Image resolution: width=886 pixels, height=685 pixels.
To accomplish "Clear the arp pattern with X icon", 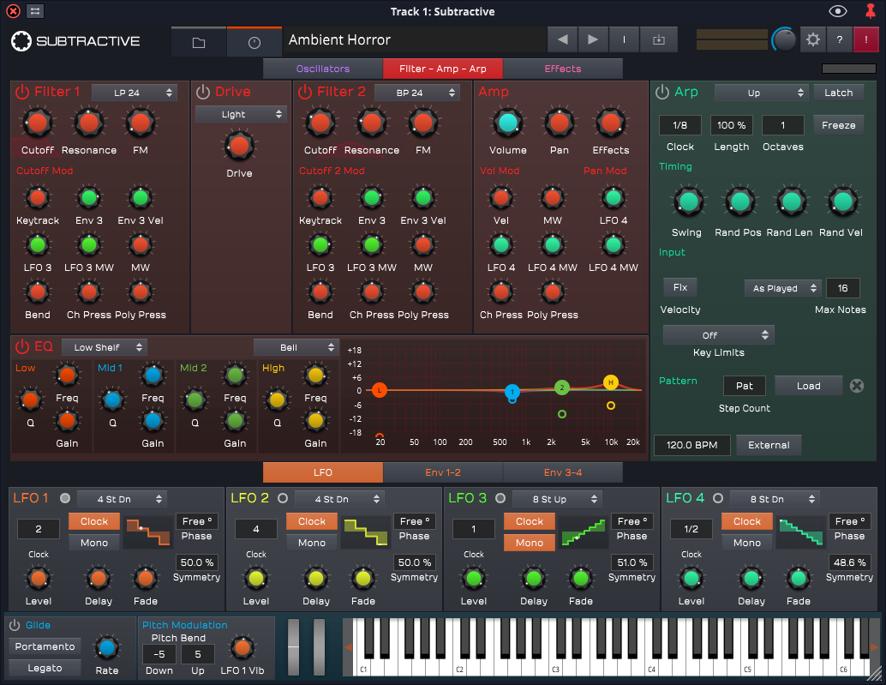I will pyautogui.click(x=857, y=386).
